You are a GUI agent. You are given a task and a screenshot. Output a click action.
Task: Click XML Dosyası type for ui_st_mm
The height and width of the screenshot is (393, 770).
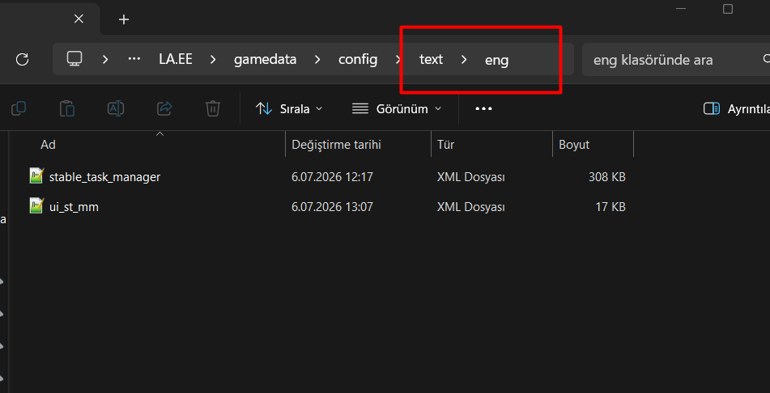(x=471, y=207)
